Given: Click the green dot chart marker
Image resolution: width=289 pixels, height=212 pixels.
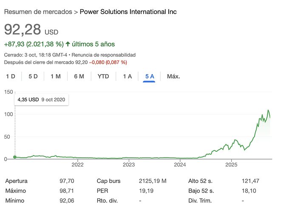Looking at the screenshot, I should click(x=15, y=157).
